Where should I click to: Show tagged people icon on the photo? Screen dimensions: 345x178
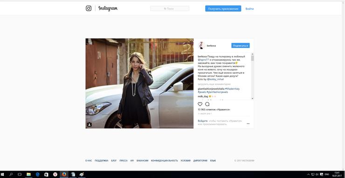point(90,124)
